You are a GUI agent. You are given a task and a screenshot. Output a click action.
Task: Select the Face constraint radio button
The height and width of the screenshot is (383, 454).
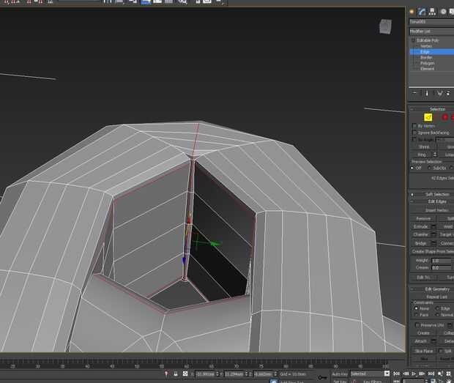415,315
